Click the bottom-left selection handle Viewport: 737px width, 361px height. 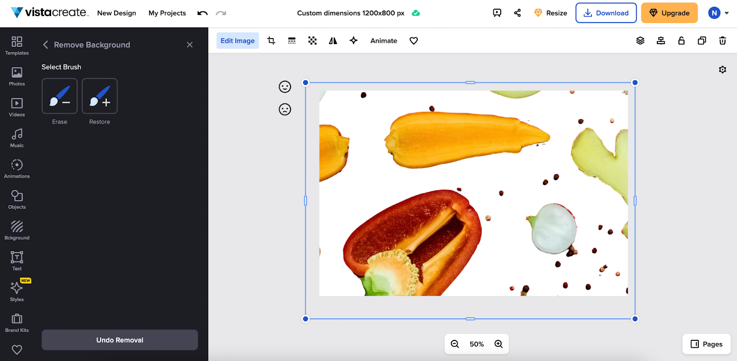(x=305, y=319)
